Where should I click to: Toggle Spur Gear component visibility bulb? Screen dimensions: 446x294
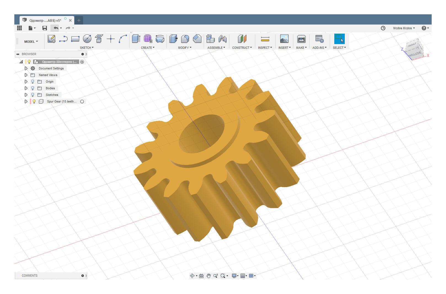pos(34,101)
